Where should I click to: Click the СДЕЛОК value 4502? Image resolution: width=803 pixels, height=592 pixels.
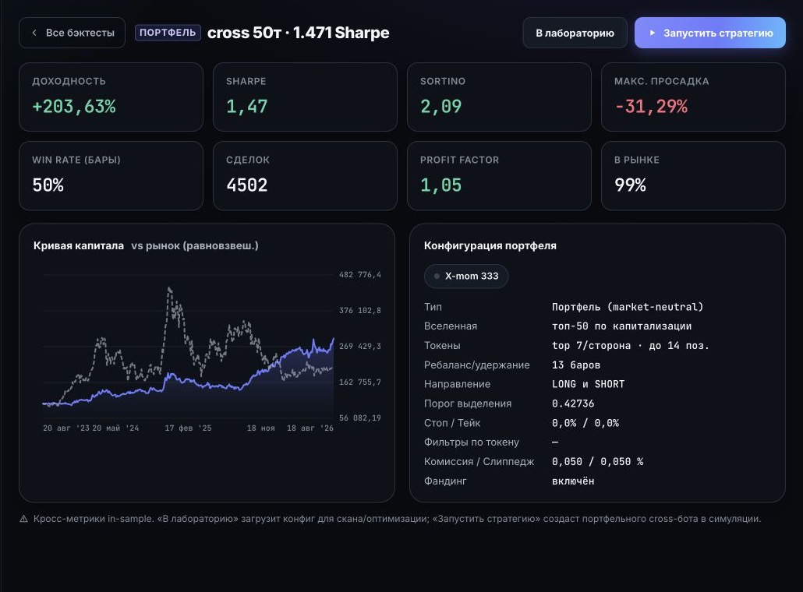[x=247, y=185]
